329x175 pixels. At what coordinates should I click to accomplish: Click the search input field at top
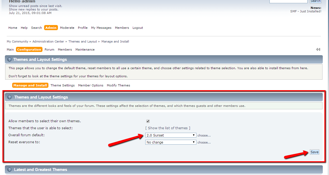coord(288,1)
